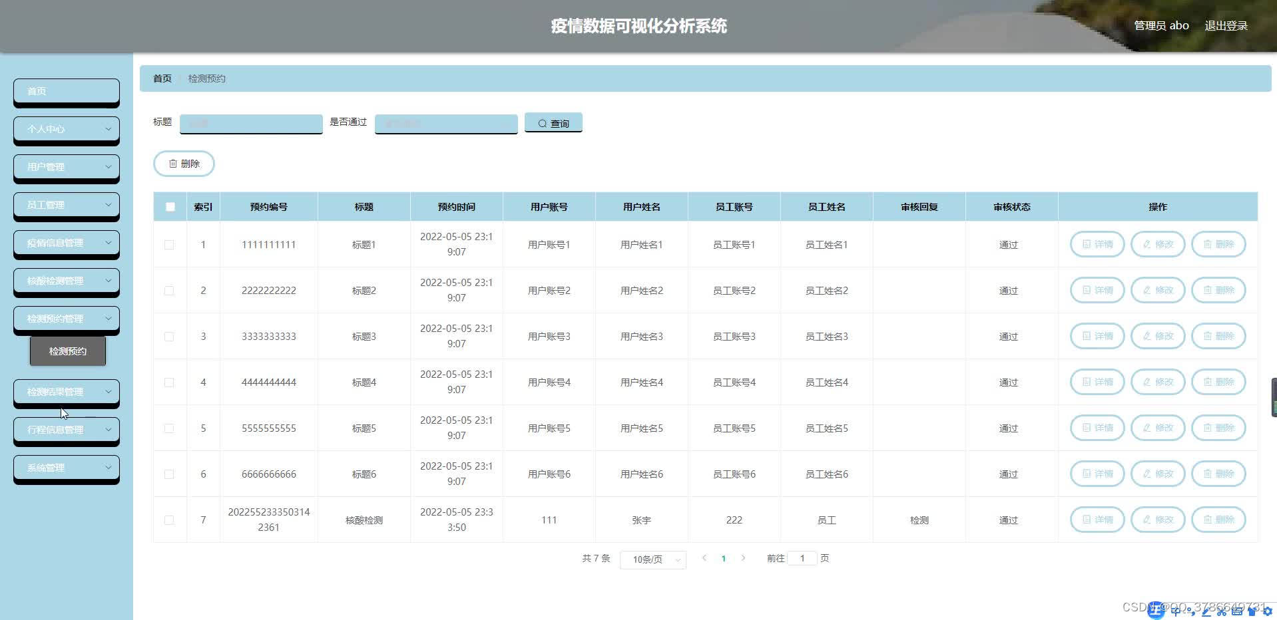Click the 检测 review reply cell

click(919, 520)
